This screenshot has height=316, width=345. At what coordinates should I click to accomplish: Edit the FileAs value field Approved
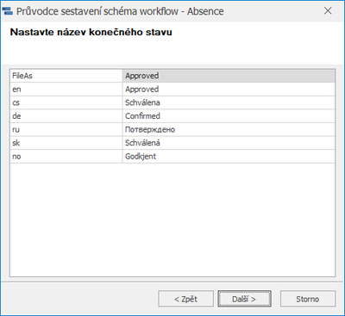pos(229,76)
